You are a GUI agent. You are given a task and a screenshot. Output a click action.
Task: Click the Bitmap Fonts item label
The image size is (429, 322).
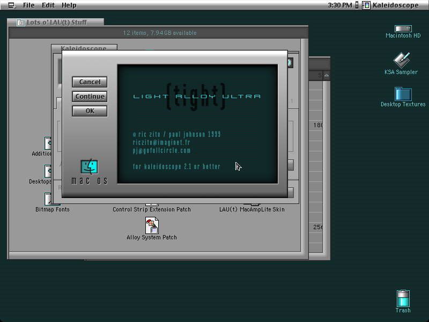[x=53, y=209]
